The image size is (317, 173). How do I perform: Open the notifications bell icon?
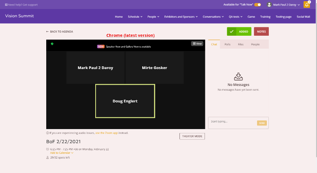tap(307, 4)
